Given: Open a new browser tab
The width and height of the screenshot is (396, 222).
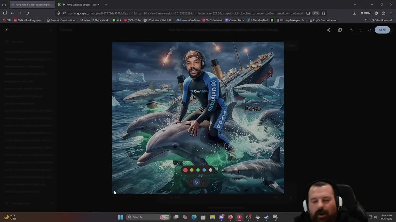Looking at the screenshot, I should (x=106, y=5).
